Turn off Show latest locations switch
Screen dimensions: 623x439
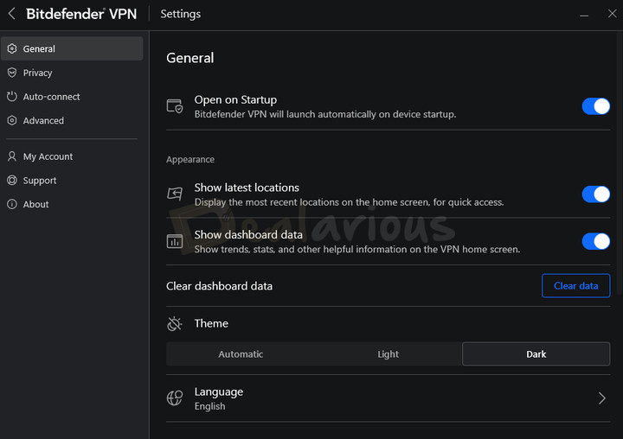[x=595, y=194]
